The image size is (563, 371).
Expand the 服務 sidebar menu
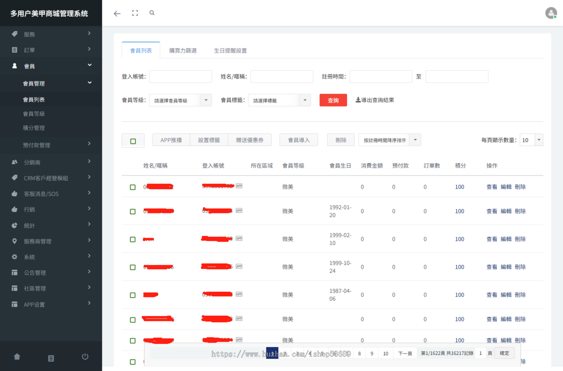coord(51,34)
